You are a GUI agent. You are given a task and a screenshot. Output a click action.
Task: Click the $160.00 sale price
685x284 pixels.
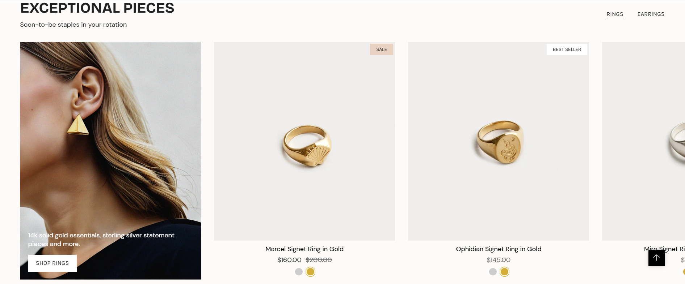pos(289,260)
